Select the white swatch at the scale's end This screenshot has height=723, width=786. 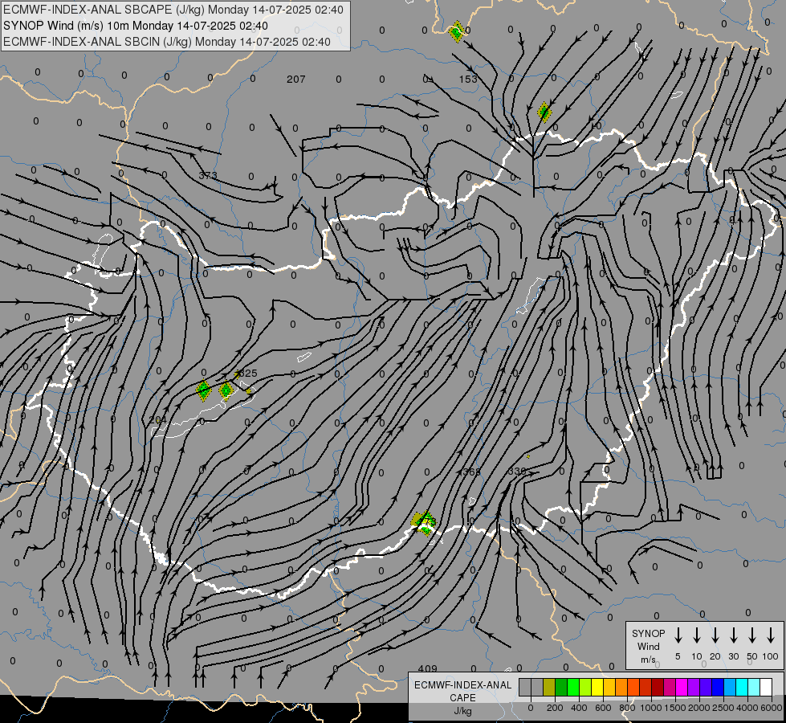(x=766, y=687)
